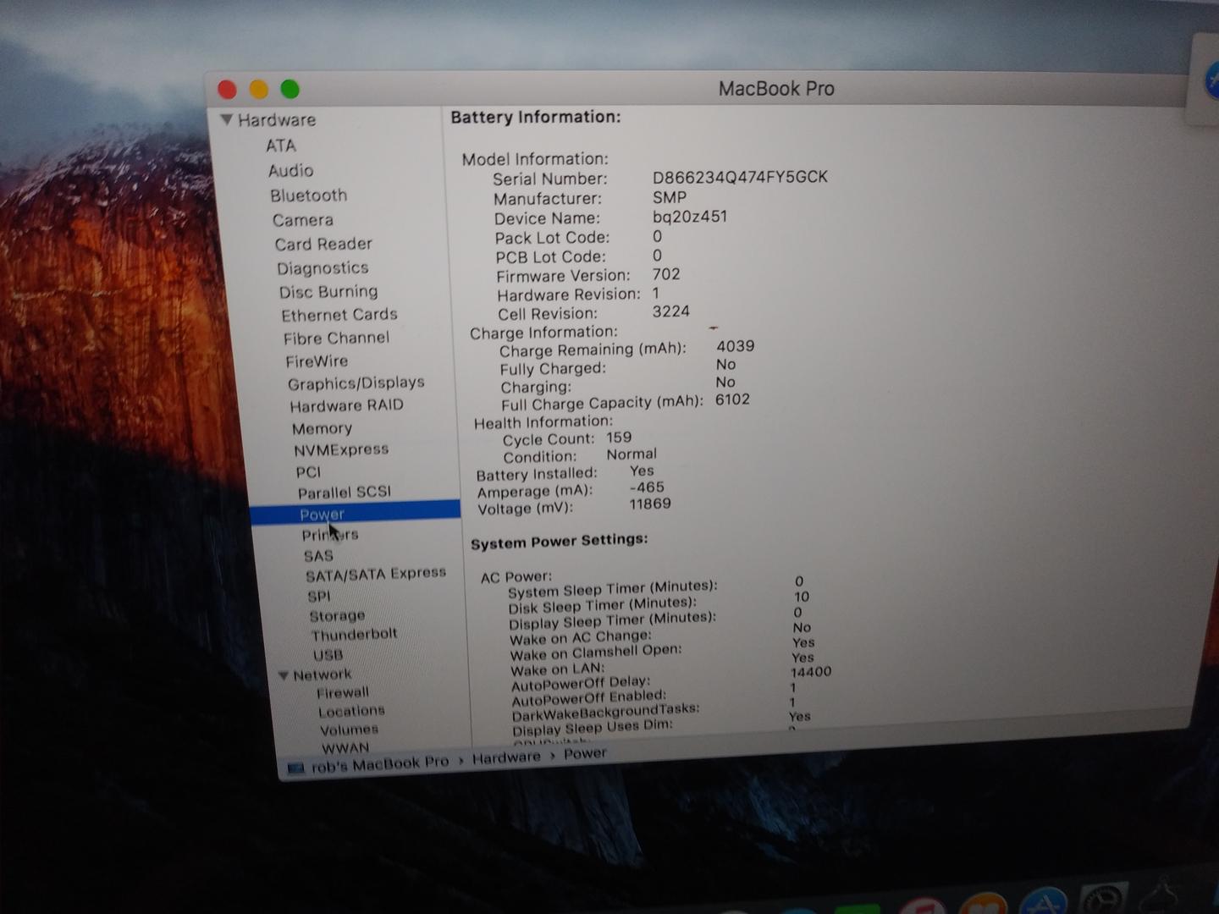Open the Fibre Channel entry
The image size is (1219, 914).
336,339
